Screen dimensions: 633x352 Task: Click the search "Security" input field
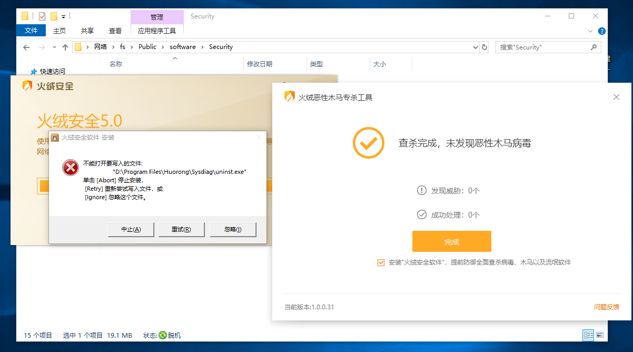coord(541,47)
